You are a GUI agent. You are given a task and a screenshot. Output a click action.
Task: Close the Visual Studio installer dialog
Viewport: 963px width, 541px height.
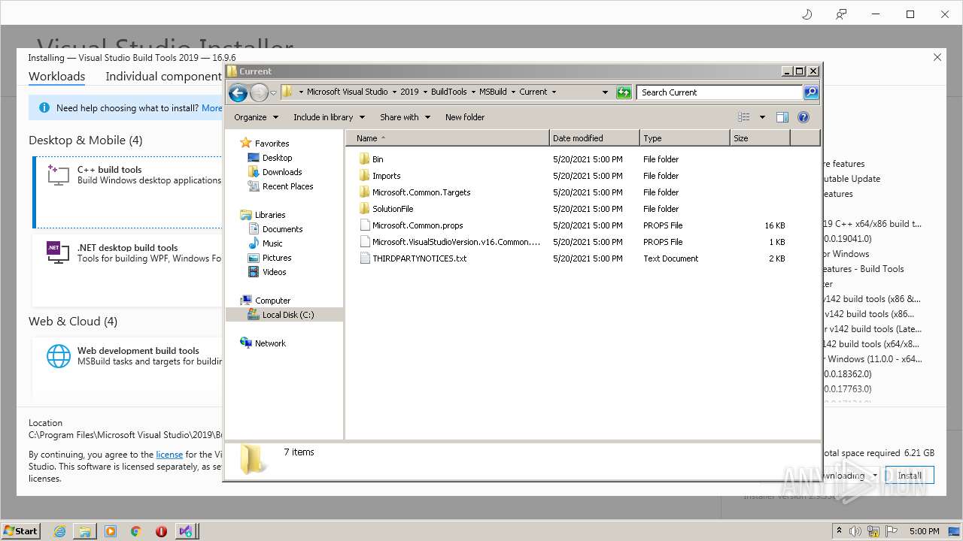pos(937,57)
